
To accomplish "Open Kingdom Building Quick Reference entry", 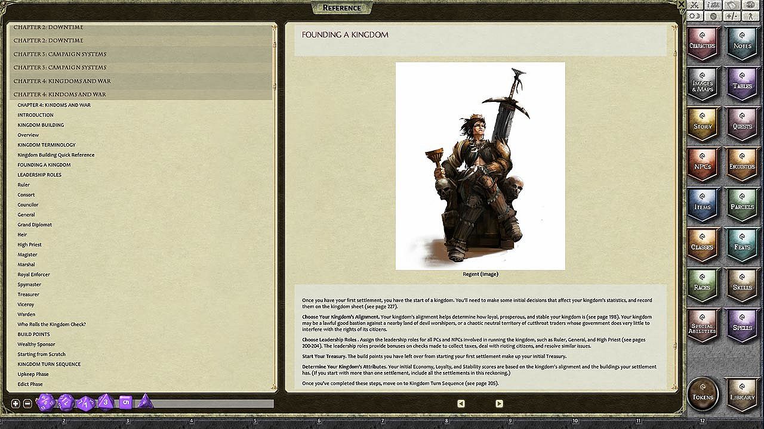I will pos(56,155).
